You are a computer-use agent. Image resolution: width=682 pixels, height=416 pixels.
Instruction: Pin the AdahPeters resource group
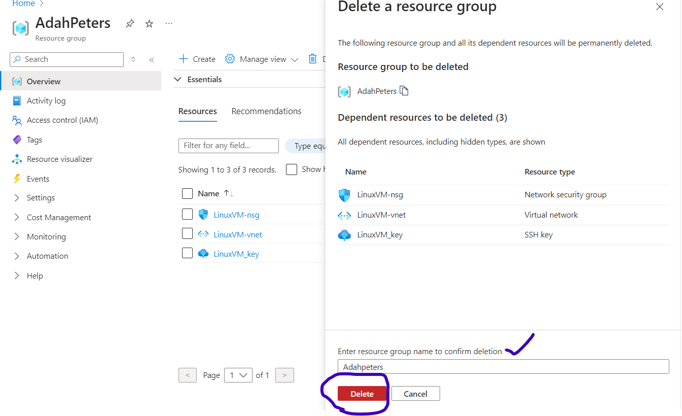130,24
